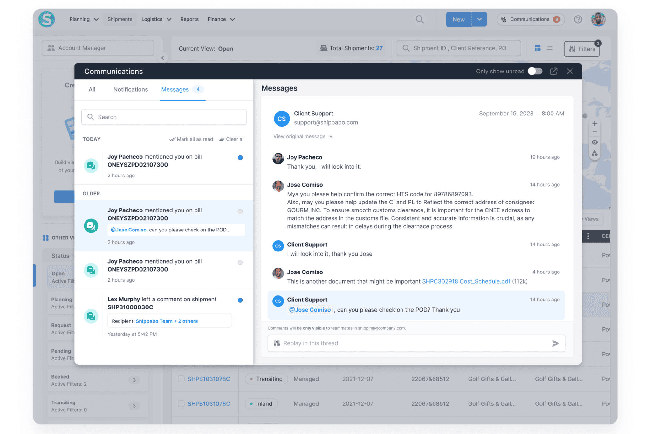Zoom out on the map
This screenshot has height=434, width=651.
coord(594,132)
